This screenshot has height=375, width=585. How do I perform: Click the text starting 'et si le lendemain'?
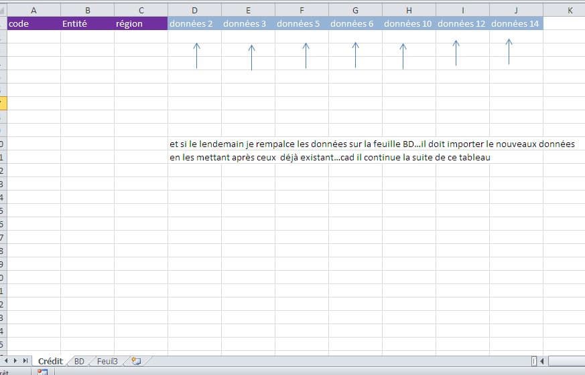[372, 144]
